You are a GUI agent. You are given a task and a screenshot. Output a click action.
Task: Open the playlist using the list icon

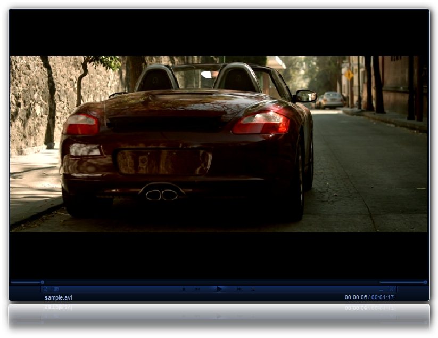tap(253, 289)
